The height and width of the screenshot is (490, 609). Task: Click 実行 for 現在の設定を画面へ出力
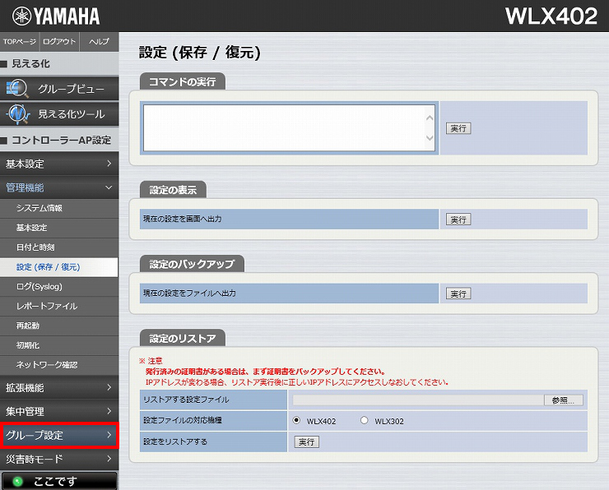tap(458, 220)
